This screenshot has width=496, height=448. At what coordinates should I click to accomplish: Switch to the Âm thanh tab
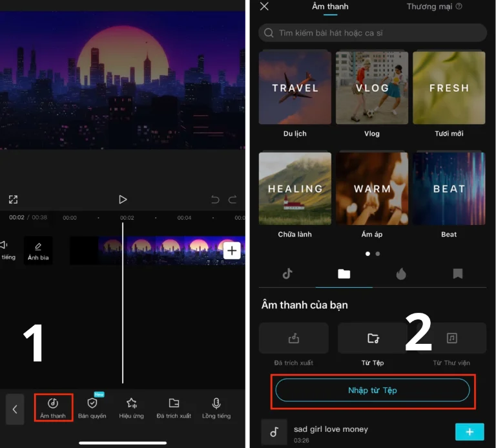pyautogui.click(x=330, y=6)
